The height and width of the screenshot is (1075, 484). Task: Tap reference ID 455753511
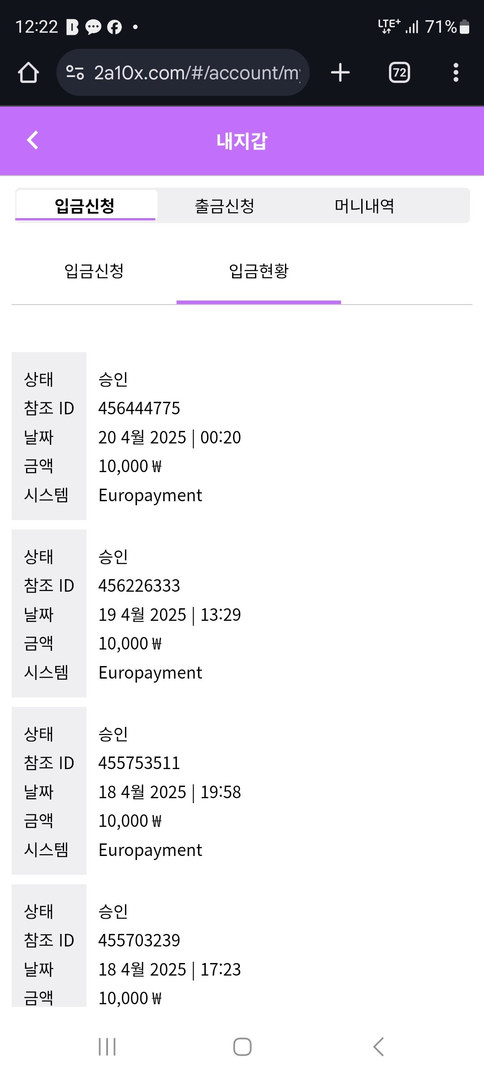click(139, 763)
